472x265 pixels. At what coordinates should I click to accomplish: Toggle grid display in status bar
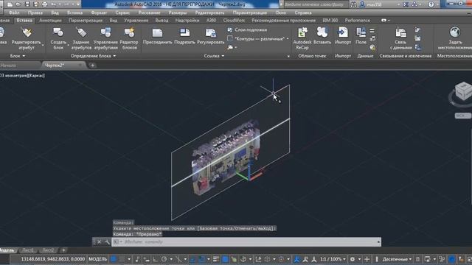tap(114, 259)
